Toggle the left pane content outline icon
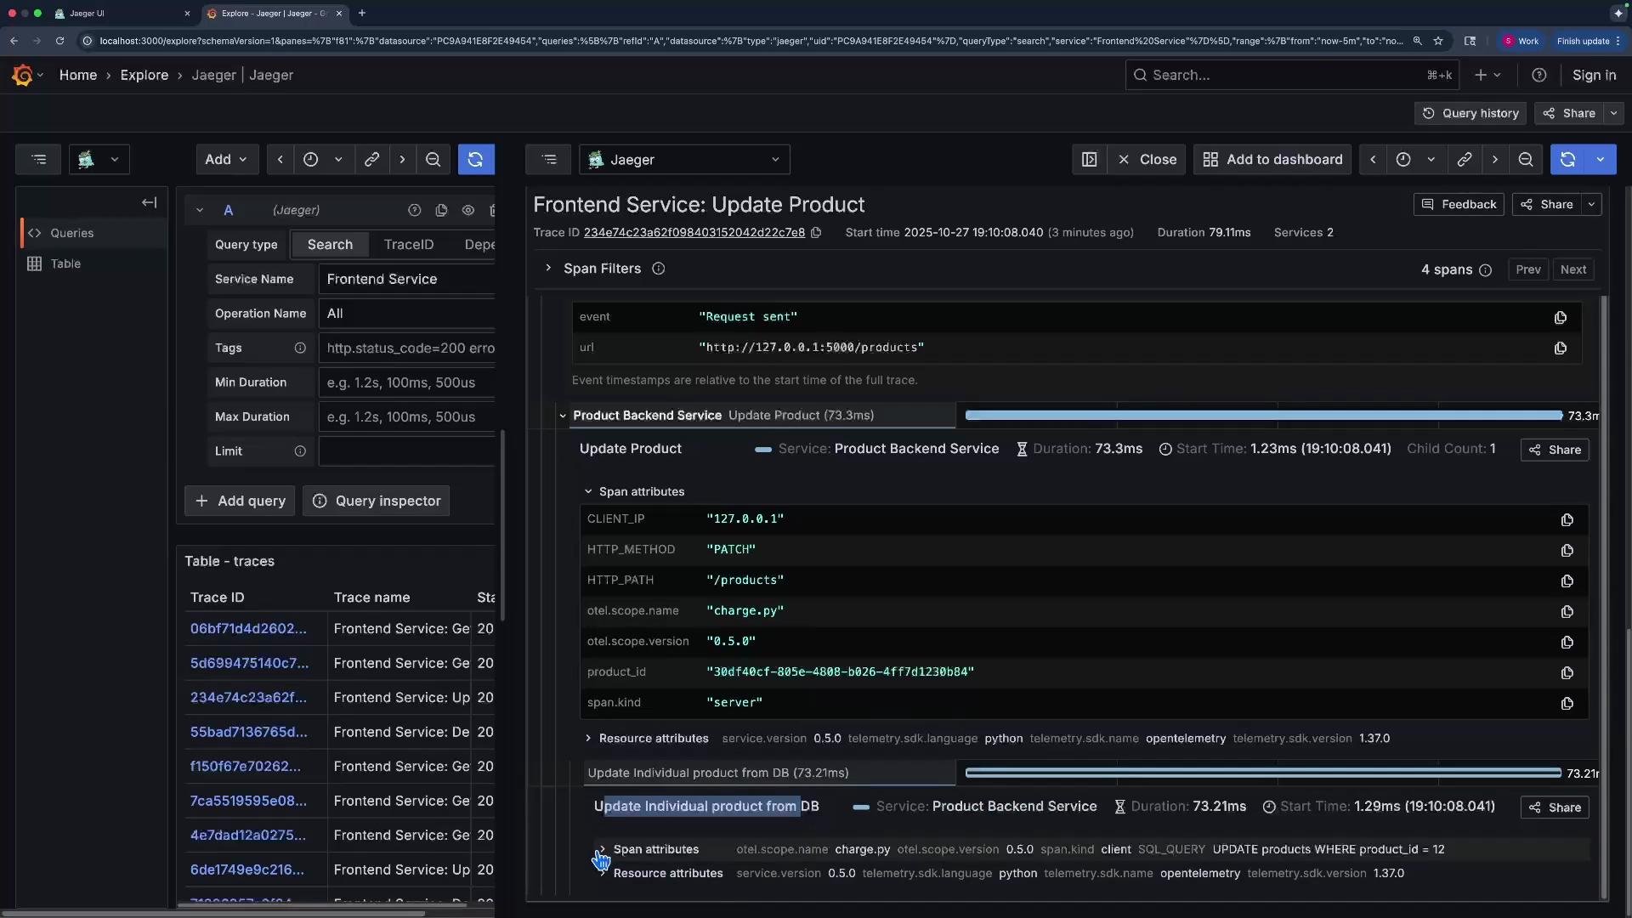 38,159
